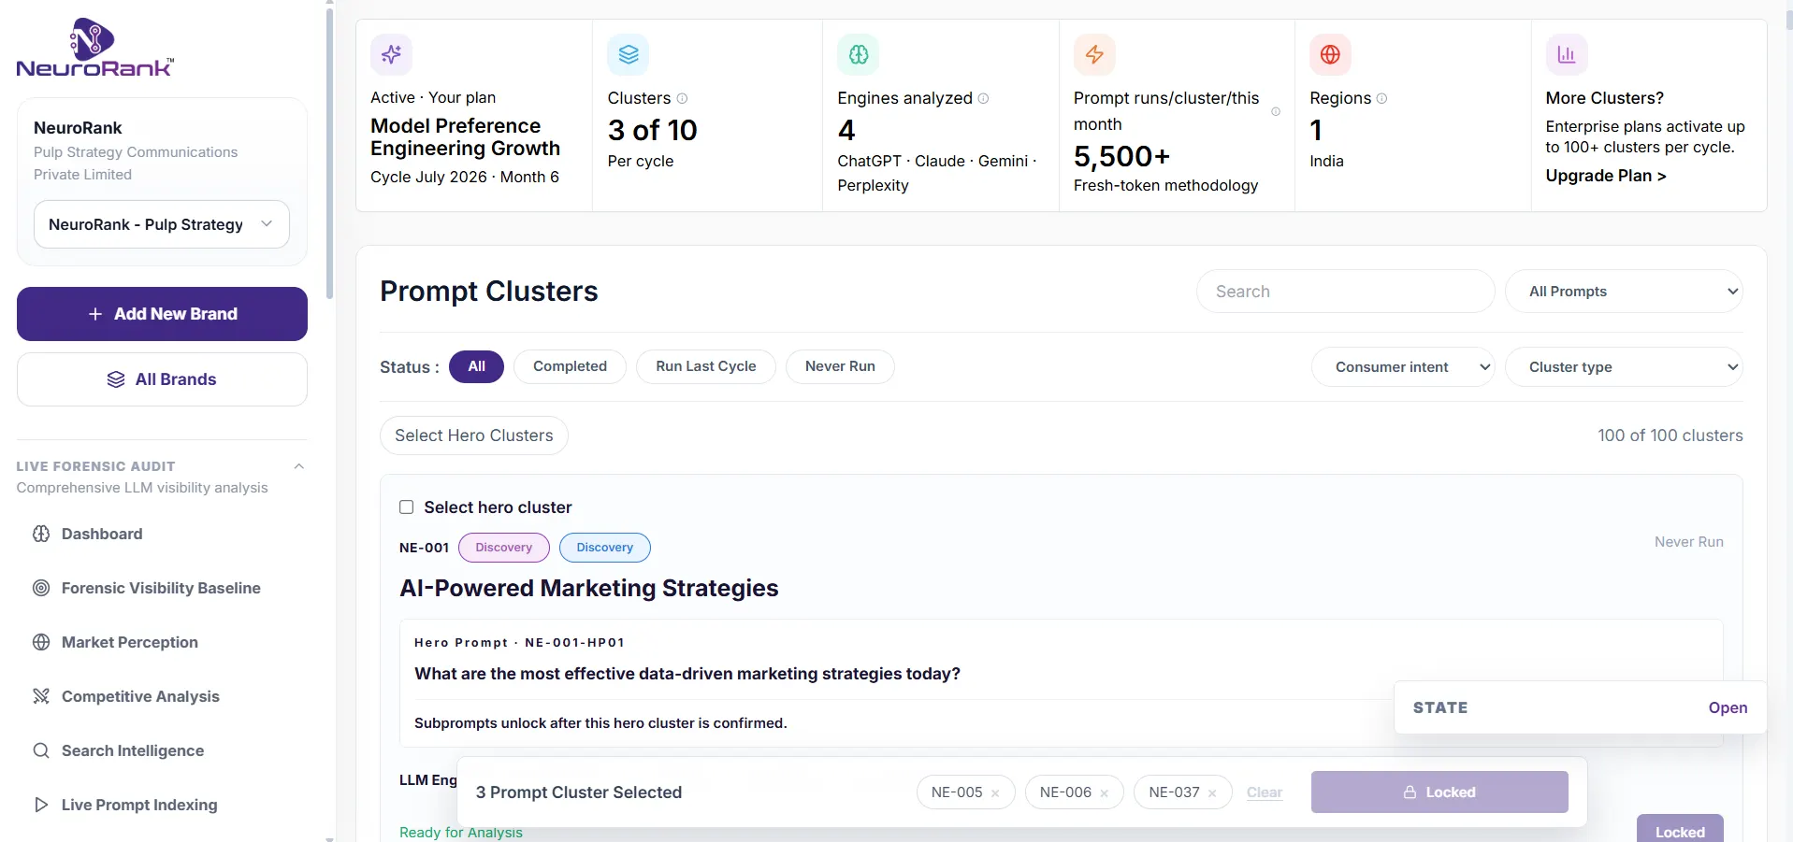Click the Upgrade Plan link
The height and width of the screenshot is (842, 1793).
(1606, 176)
